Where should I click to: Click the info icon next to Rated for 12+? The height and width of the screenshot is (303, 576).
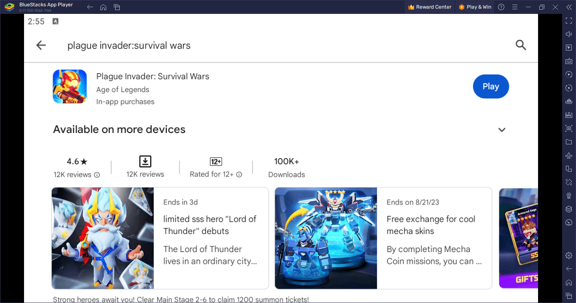point(239,175)
